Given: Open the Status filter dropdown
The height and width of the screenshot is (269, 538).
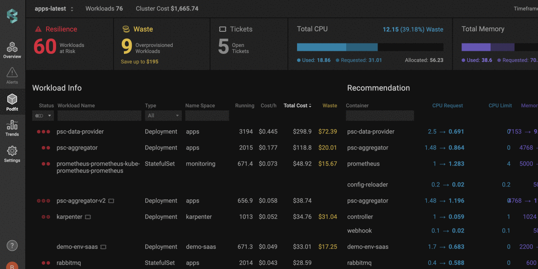Looking at the screenshot, I should tap(43, 116).
